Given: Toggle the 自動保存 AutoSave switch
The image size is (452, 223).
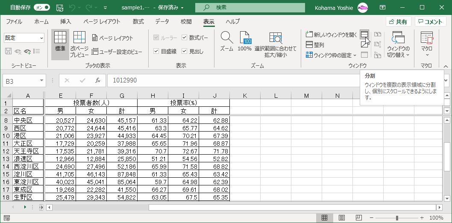Looking at the screenshot, I should click(x=42, y=8).
